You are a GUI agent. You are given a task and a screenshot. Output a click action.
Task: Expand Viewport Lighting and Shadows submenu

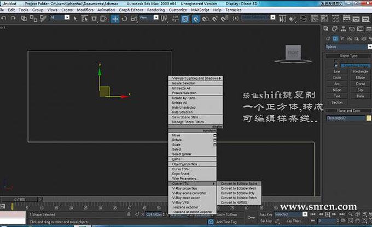[x=195, y=78]
